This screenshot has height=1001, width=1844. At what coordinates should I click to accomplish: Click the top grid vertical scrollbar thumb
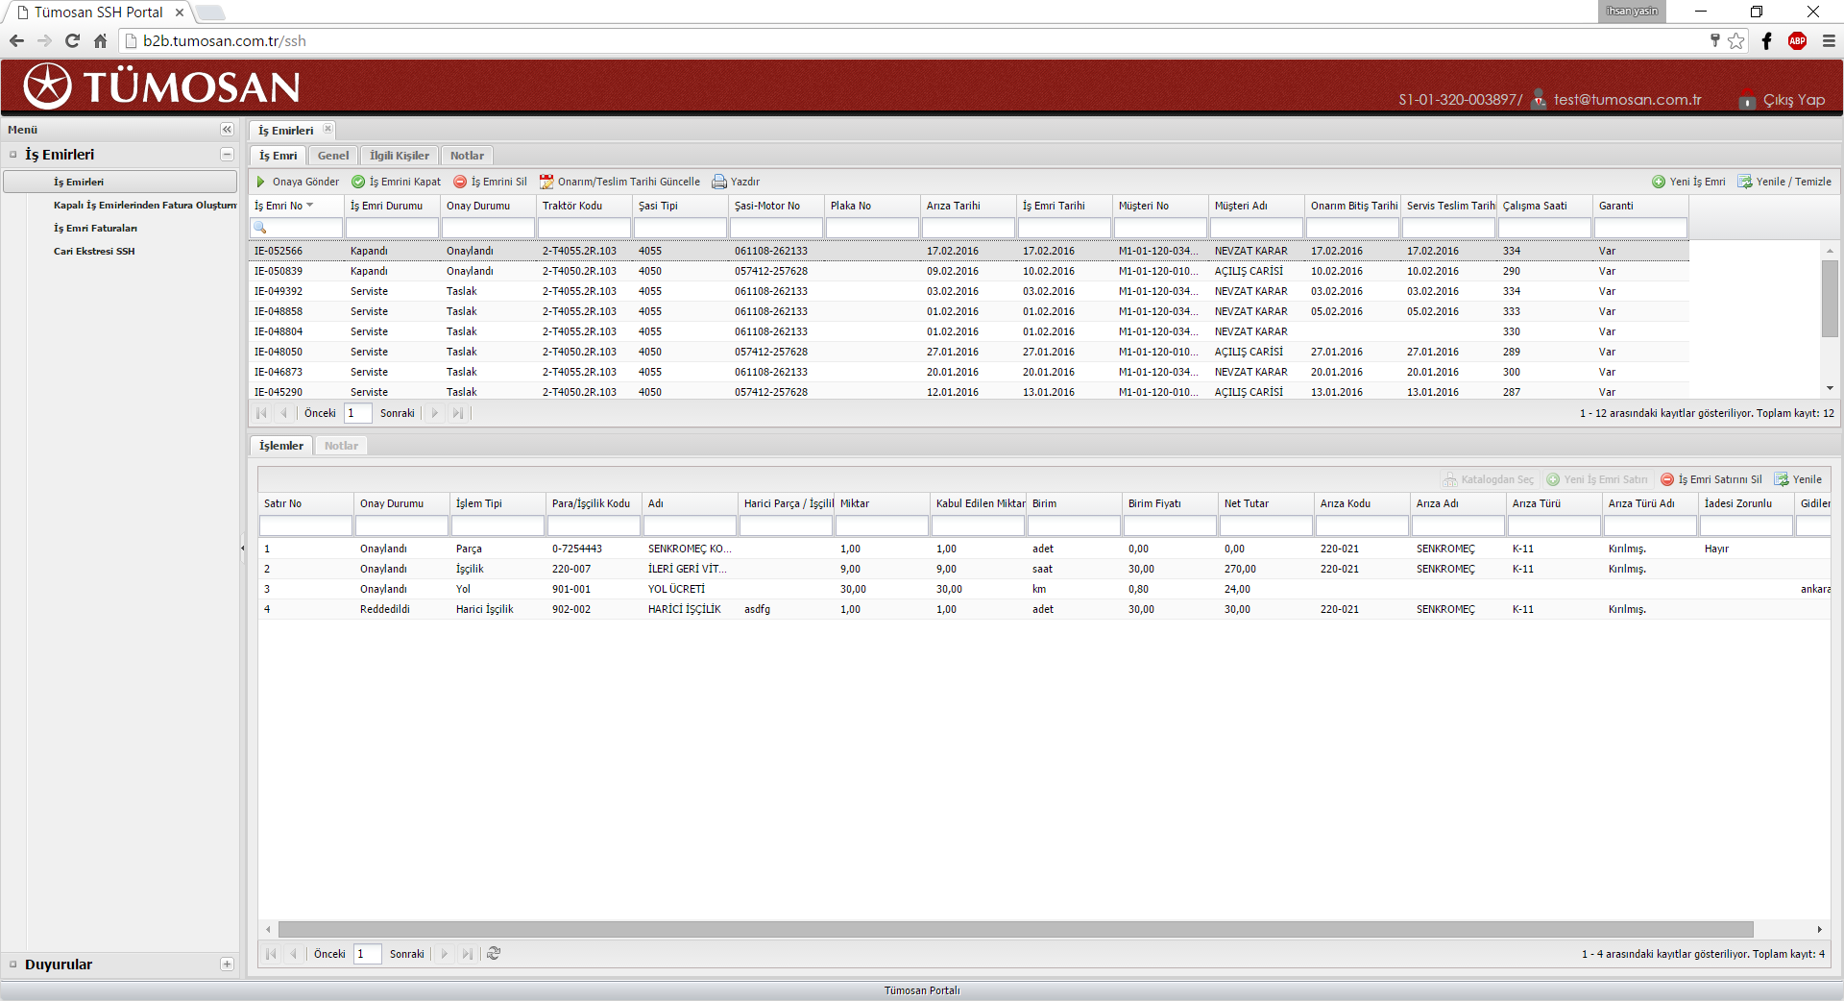pos(1830,298)
